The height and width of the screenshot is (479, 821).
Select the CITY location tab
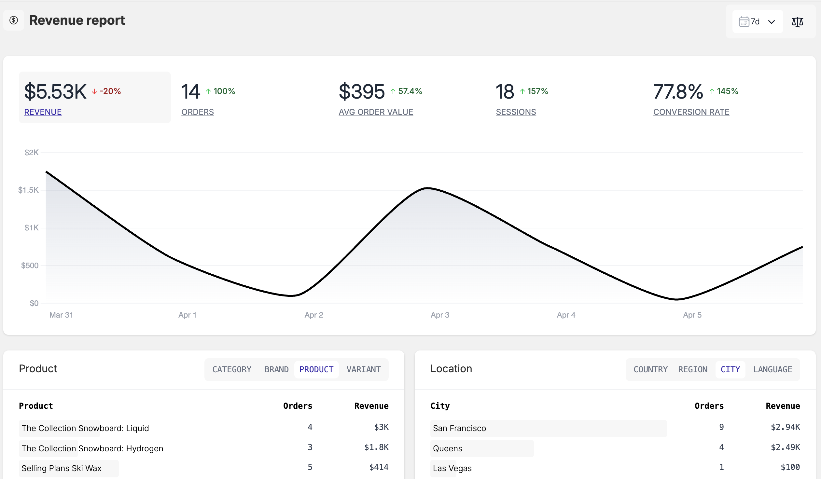(x=730, y=369)
